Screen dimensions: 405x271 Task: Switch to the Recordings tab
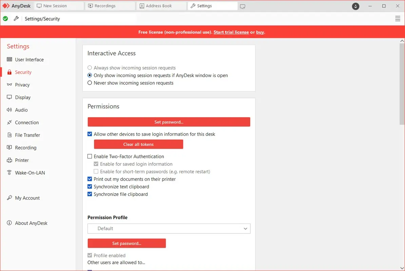110,5
